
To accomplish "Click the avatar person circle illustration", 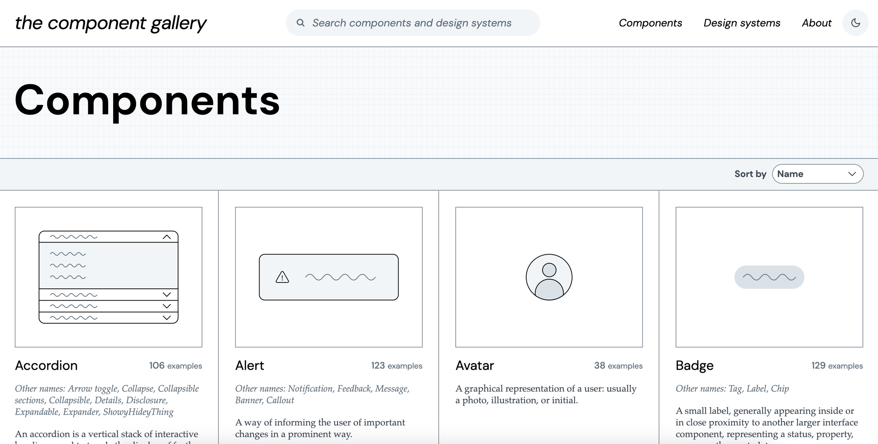I will [549, 277].
